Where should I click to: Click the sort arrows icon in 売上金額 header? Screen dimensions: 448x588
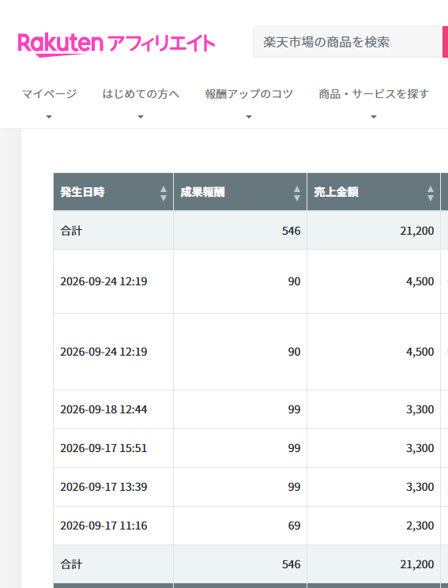pyautogui.click(x=431, y=194)
